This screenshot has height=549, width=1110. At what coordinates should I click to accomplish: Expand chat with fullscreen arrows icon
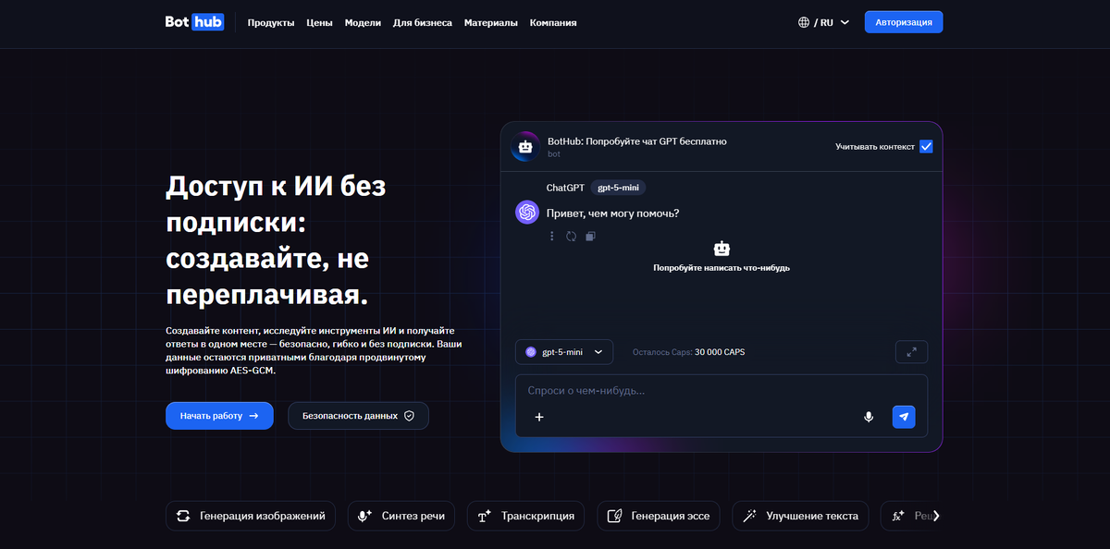[911, 352]
